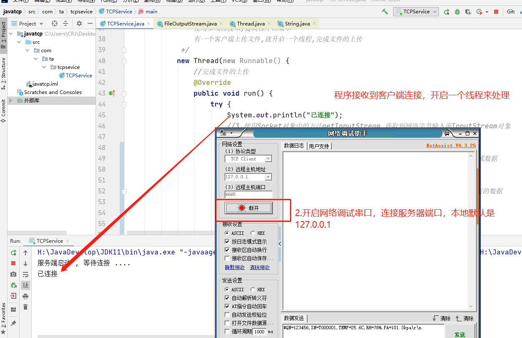Run TCPService with Coverage icon
Image resolution: width=522 pixels, height=338 pixels.
click(467, 11)
